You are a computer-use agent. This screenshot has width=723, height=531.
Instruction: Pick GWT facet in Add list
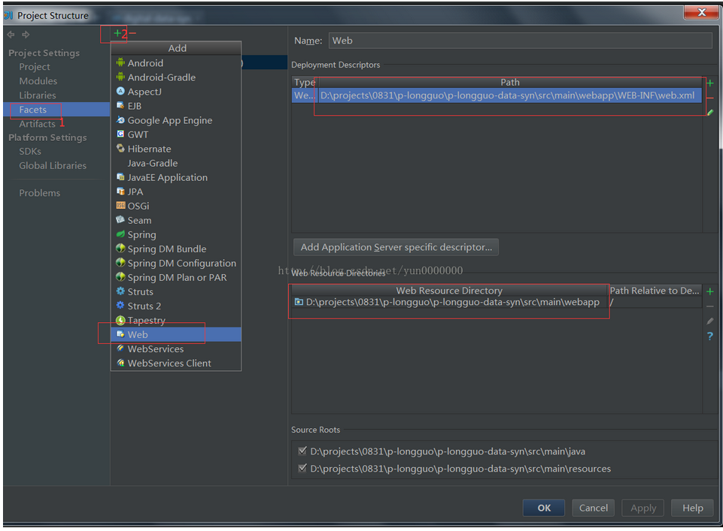point(176,134)
